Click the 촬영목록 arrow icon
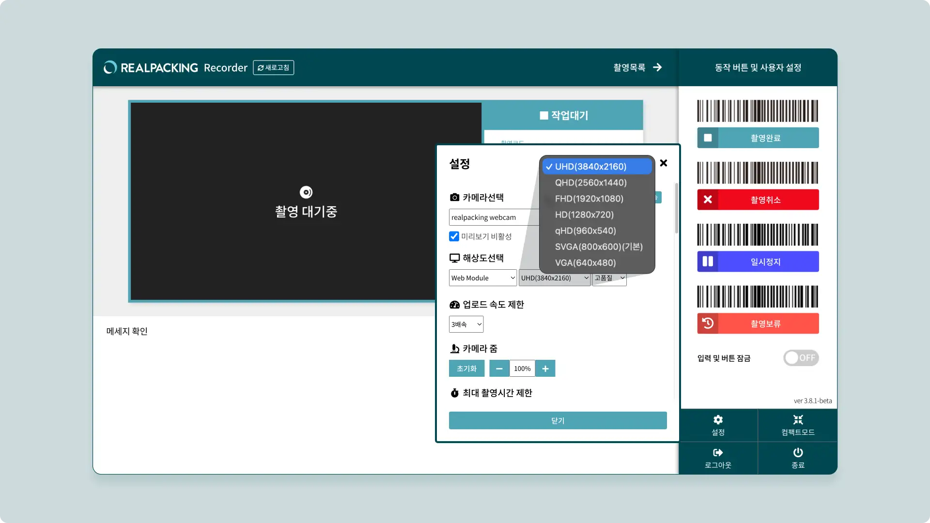Screen dimensions: 930x523 [x=657, y=67]
